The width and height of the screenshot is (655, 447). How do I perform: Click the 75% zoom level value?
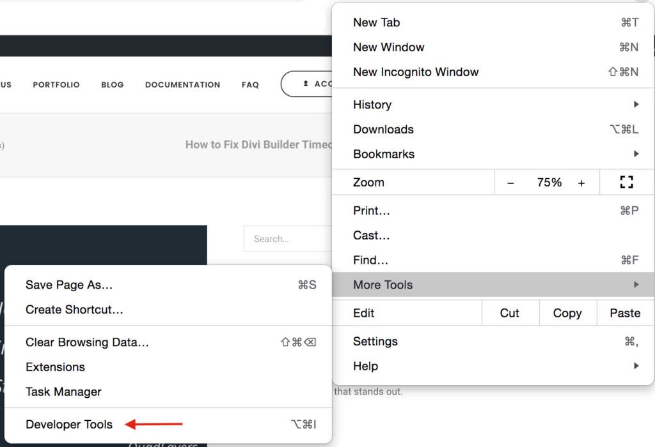tap(549, 182)
